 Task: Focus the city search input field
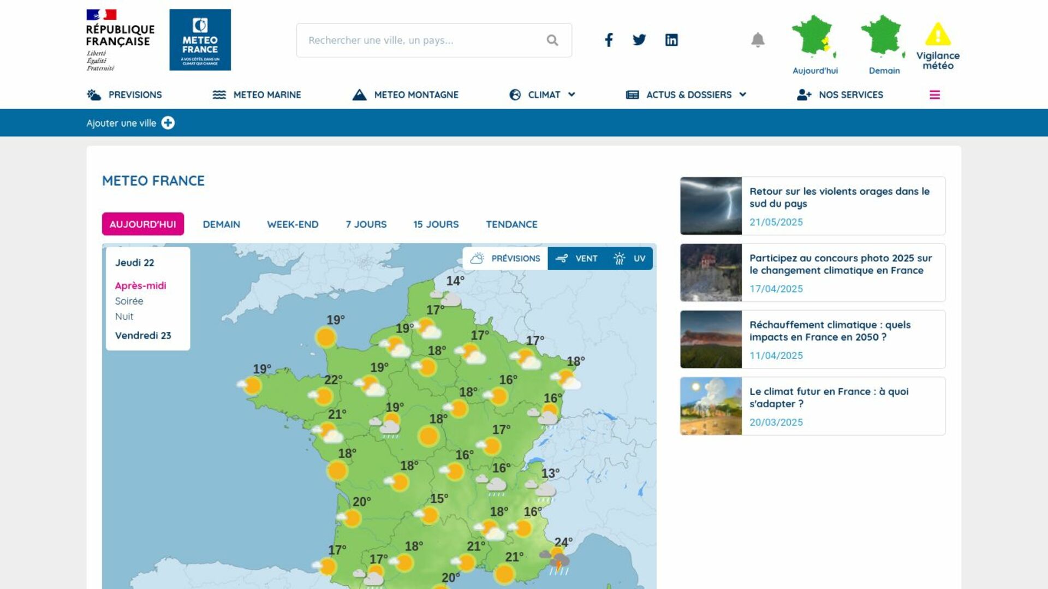434,40
